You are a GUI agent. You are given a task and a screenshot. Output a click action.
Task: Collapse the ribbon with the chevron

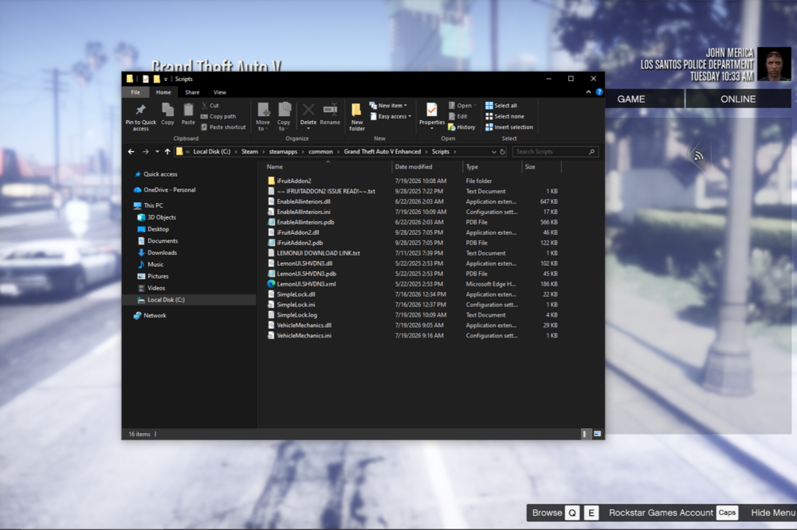(x=589, y=92)
